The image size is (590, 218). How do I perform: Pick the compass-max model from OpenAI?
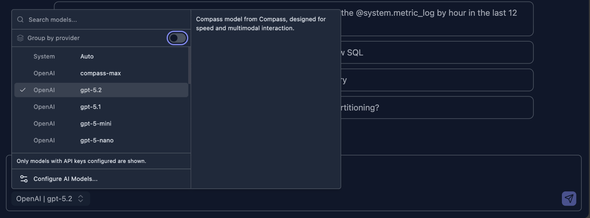100,73
